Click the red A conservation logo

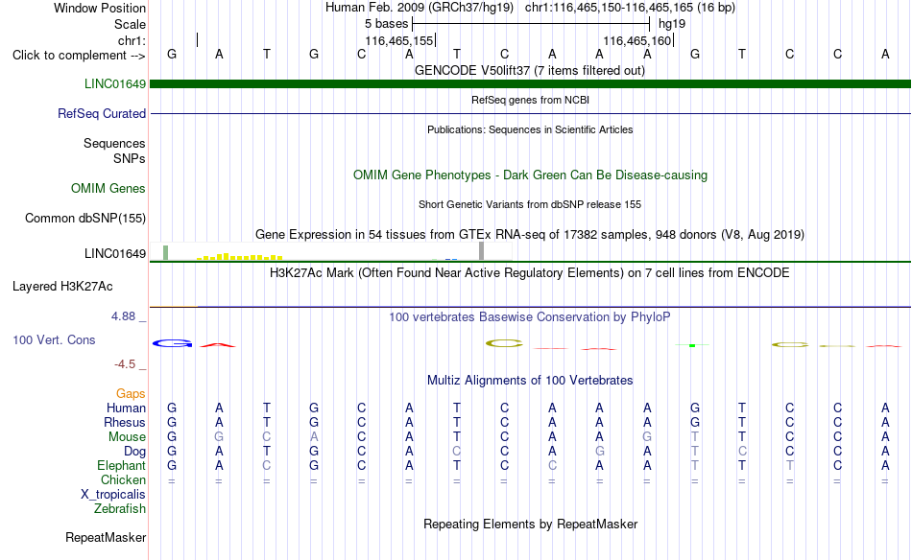click(218, 345)
